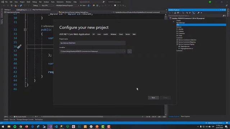Viewport: 230px width, 129px height.
Task: Select the 01. Identity folder
Action: point(180,29)
